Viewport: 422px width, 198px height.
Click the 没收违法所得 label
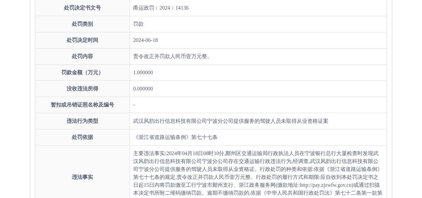(x=82, y=89)
